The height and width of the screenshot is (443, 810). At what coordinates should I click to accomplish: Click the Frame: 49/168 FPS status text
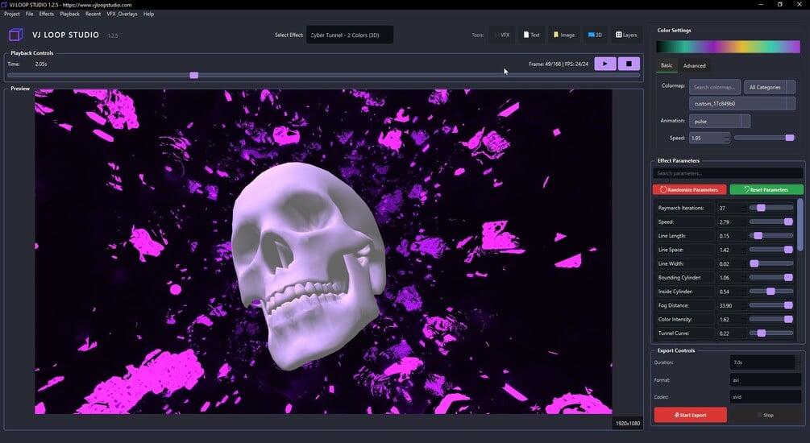(558, 64)
